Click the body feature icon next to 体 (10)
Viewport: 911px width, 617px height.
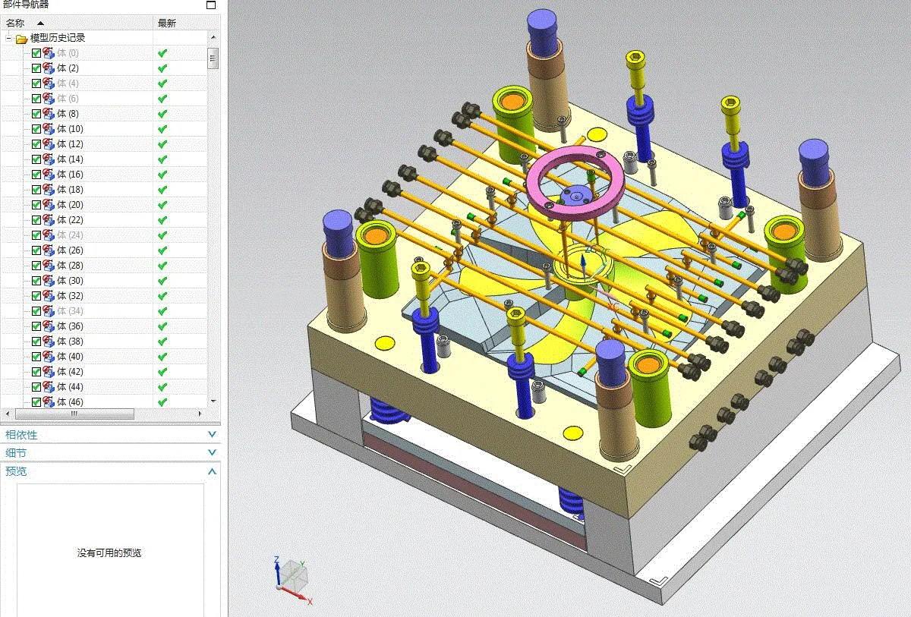pos(47,129)
